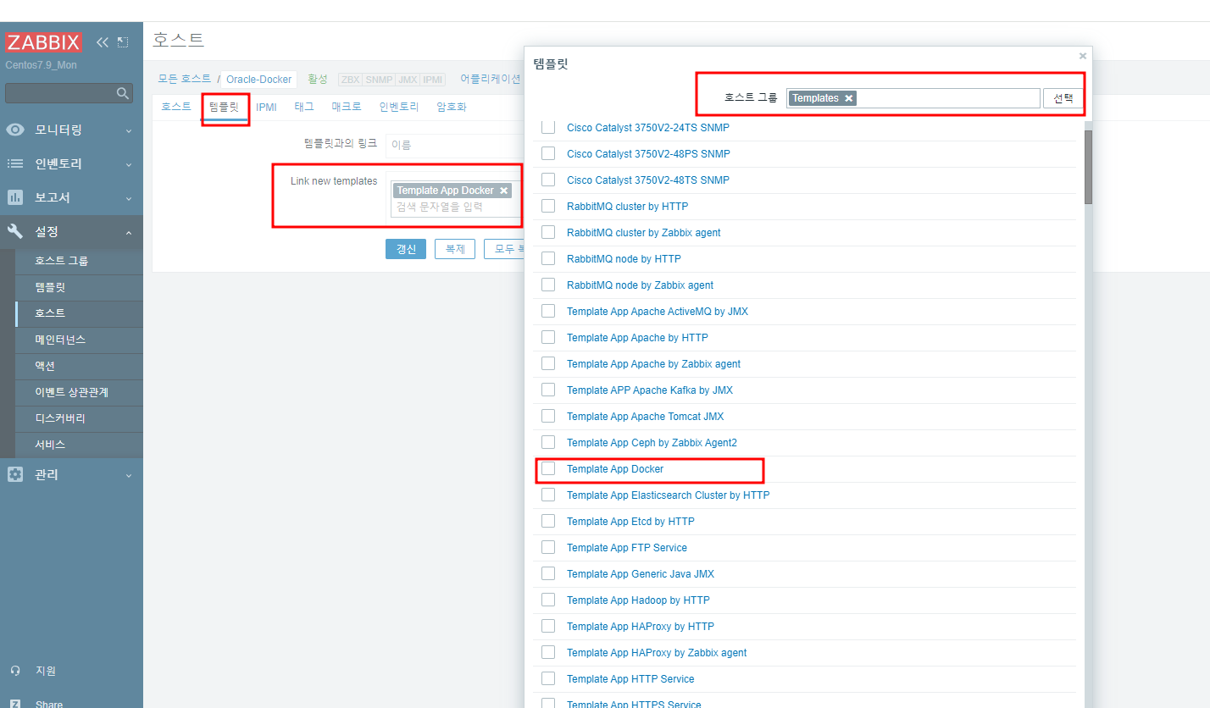Switch to the 템플릿 tab

pos(225,107)
